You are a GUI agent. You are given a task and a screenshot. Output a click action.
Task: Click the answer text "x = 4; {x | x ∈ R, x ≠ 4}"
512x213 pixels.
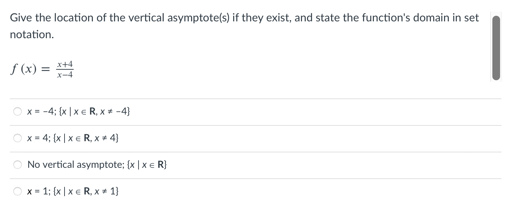click(x=73, y=138)
